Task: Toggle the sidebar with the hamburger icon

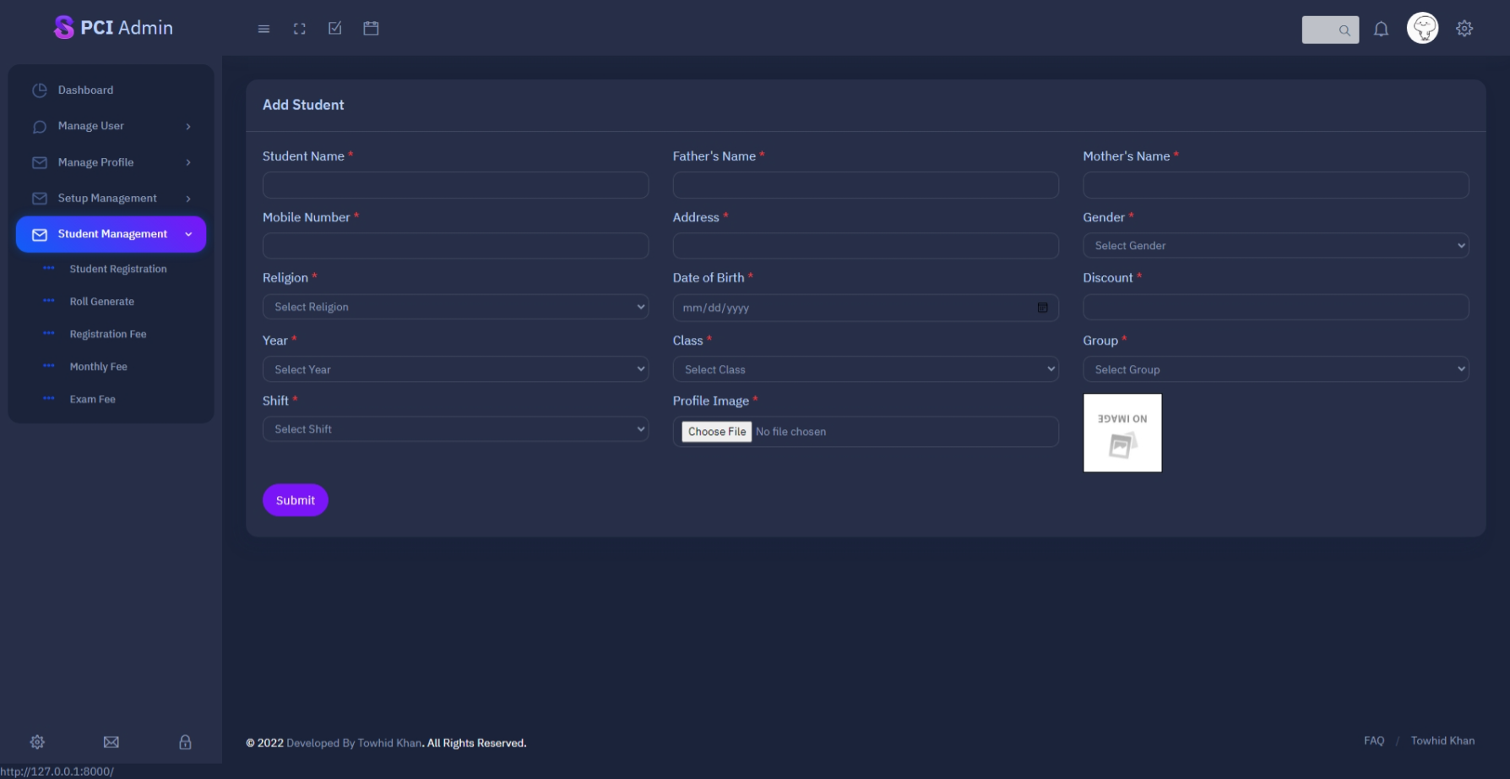Action: (263, 28)
